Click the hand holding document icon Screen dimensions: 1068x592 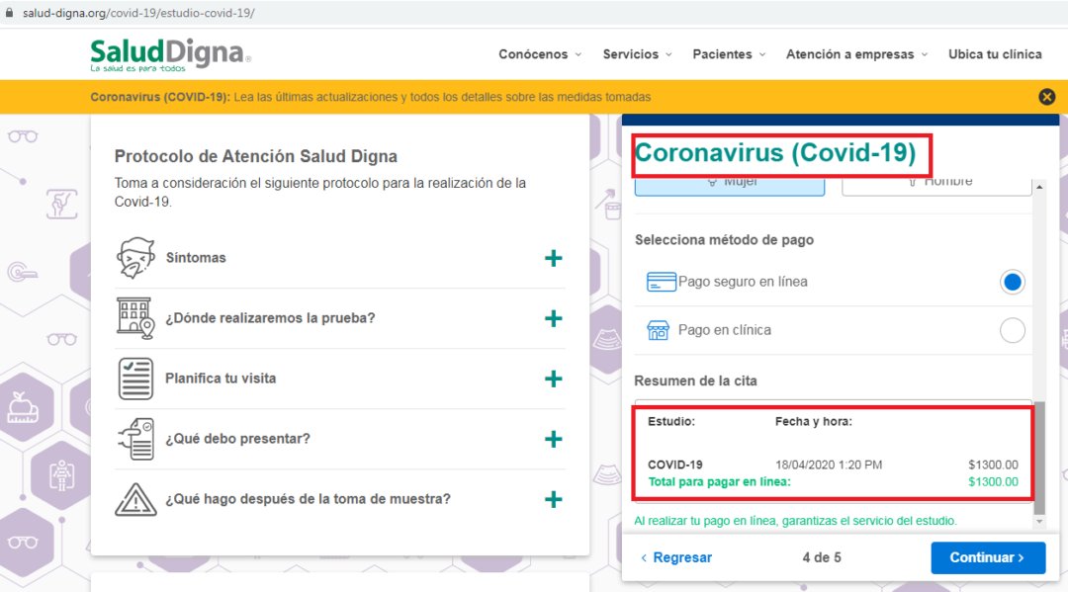[x=135, y=439]
